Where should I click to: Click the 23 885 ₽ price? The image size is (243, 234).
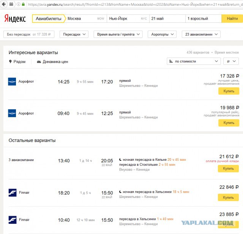tap(229, 214)
